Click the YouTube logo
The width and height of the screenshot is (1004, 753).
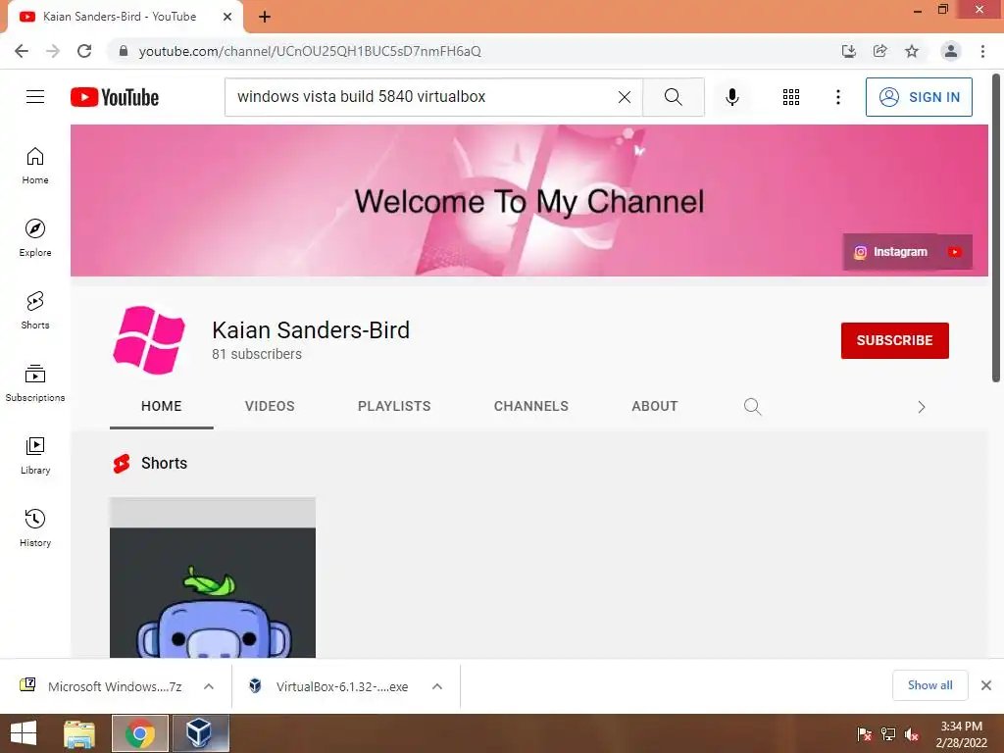(115, 97)
